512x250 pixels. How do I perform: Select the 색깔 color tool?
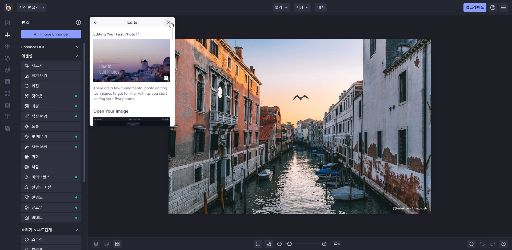[x=51, y=167]
